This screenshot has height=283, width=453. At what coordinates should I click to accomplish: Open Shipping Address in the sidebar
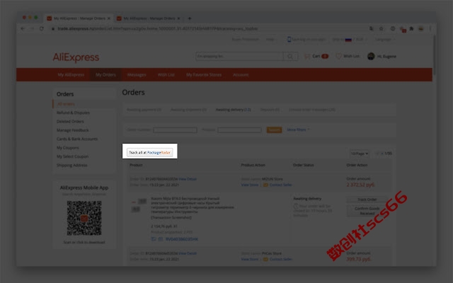click(x=72, y=165)
